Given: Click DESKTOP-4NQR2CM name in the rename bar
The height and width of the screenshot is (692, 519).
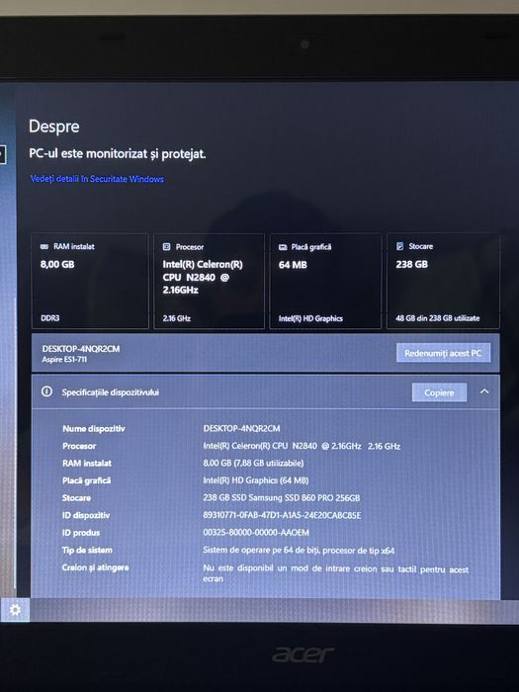Looking at the screenshot, I should pos(81,349).
